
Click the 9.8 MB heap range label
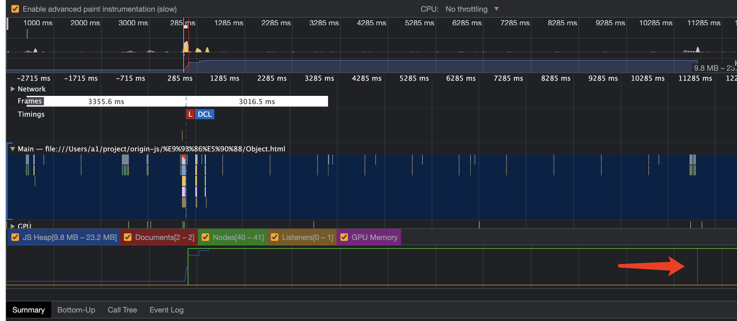click(x=714, y=68)
